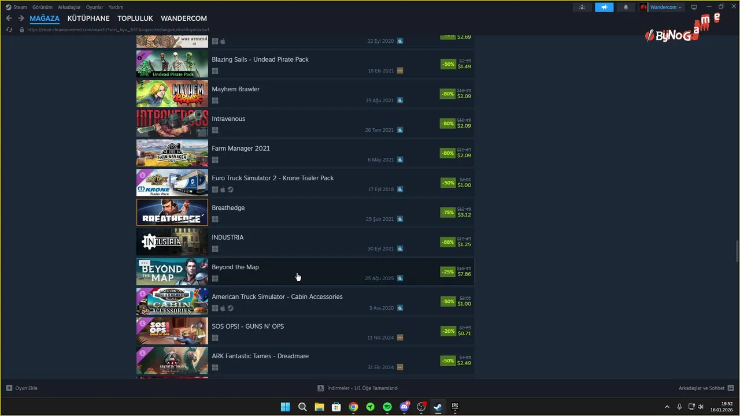Click the review icon on SOS OPS! row

400,337
